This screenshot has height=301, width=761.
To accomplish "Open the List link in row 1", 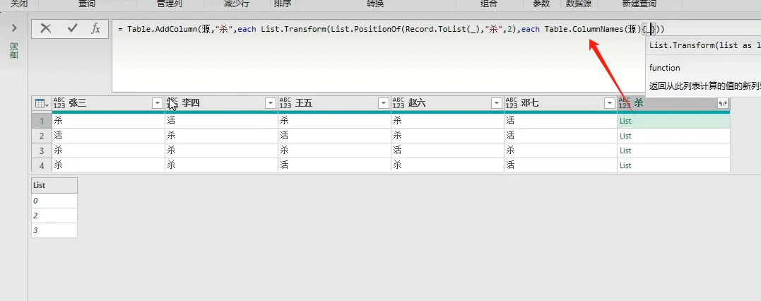I will (625, 121).
